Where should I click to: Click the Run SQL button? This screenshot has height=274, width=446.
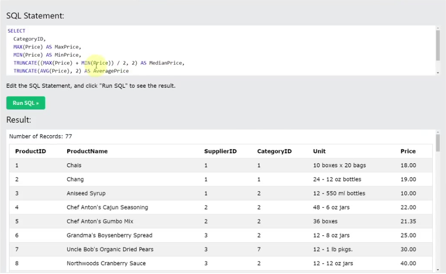26,103
